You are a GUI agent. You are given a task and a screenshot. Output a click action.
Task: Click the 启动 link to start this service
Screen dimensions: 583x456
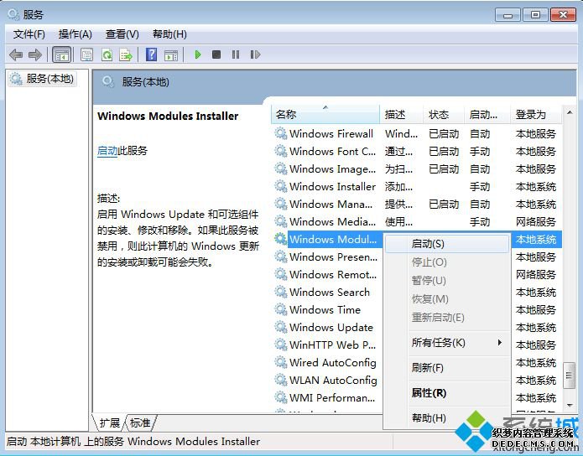click(107, 151)
